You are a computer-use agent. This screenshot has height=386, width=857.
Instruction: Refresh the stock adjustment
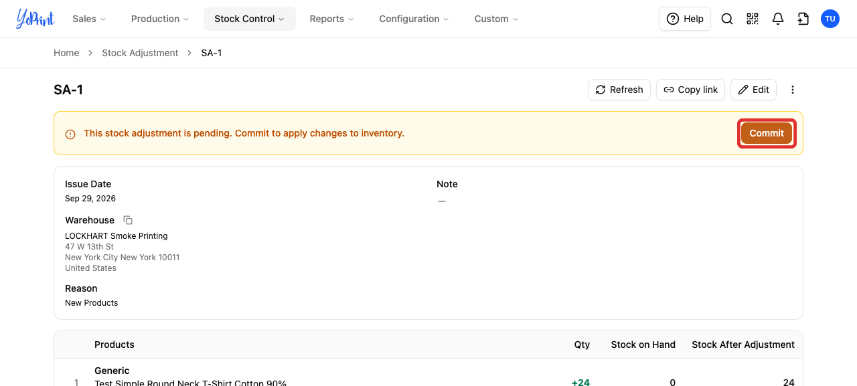click(x=619, y=90)
